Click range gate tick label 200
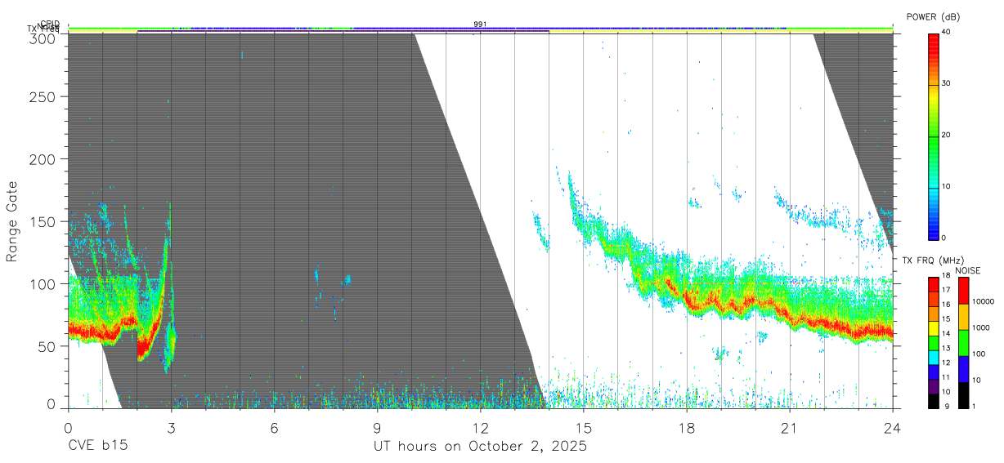1004x463 pixels. pyautogui.click(x=43, y=158)
